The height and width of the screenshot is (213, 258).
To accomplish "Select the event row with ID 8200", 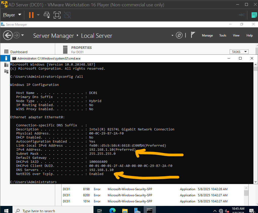I will point(153,195).
